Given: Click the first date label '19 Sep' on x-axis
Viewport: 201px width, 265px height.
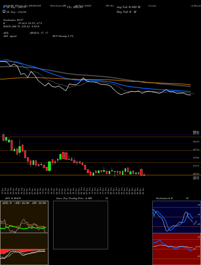Looking at the screenshot, I should (3, 191).
